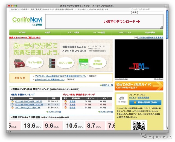Screen dimensions: 175x142
Task: Click the silver medal beside インサイト CVT FF
Action: coord(12,104)
